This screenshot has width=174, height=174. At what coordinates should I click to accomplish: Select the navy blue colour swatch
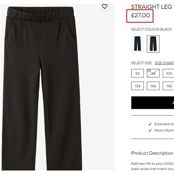click(137, 44)
